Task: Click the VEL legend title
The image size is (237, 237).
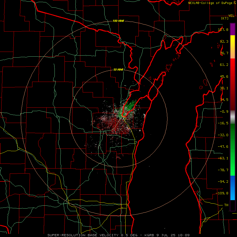Action: coord(231,16)
